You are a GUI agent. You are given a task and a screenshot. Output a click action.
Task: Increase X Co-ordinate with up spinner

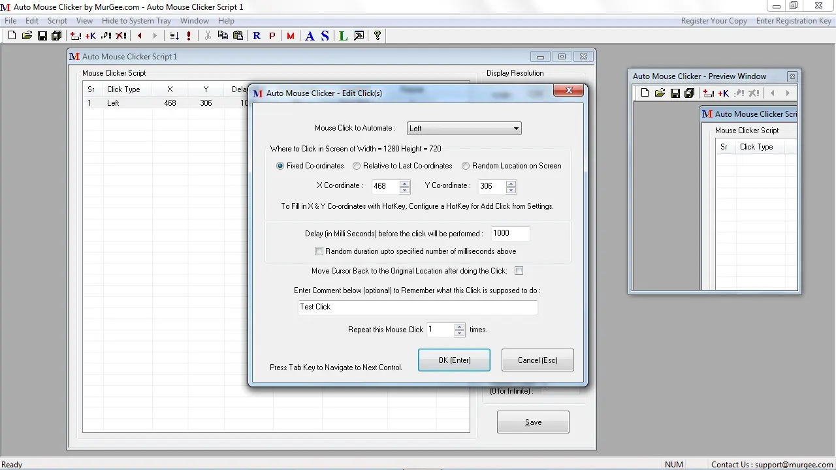[405, 183]
